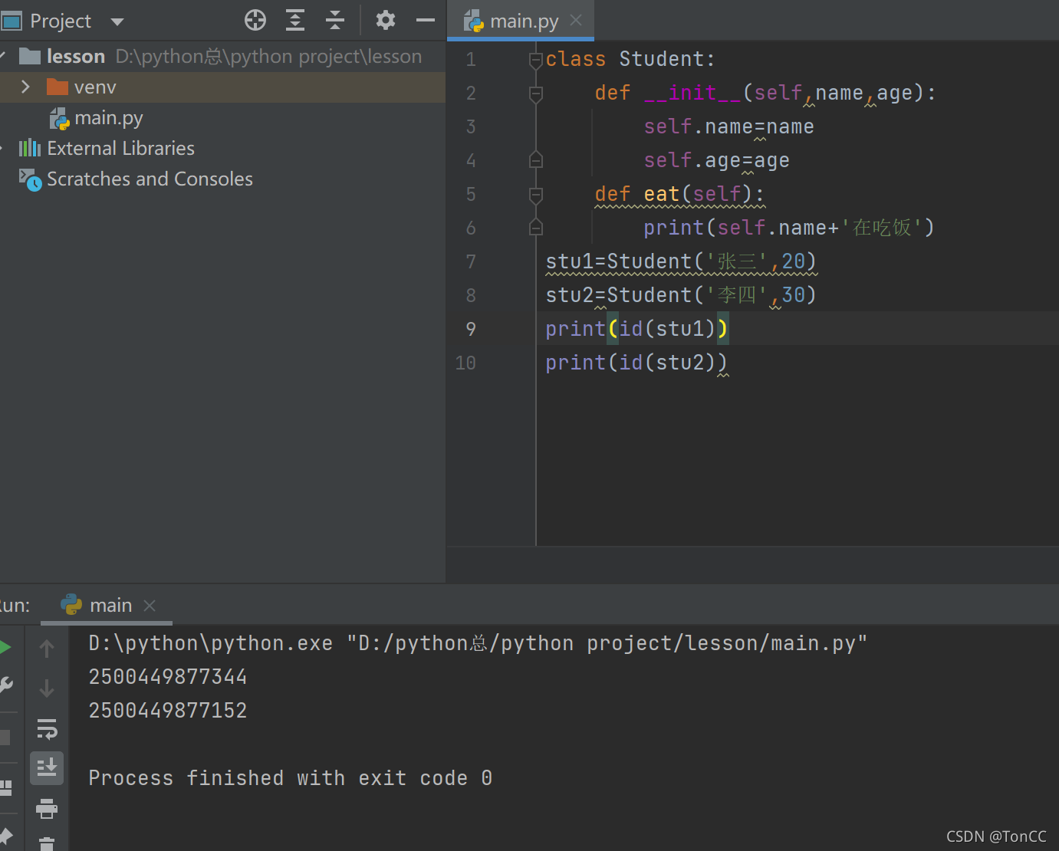The height and width of the screenshot is (851, 1059).
Task: Close the main run tab
Action: [x=150, y=606]
